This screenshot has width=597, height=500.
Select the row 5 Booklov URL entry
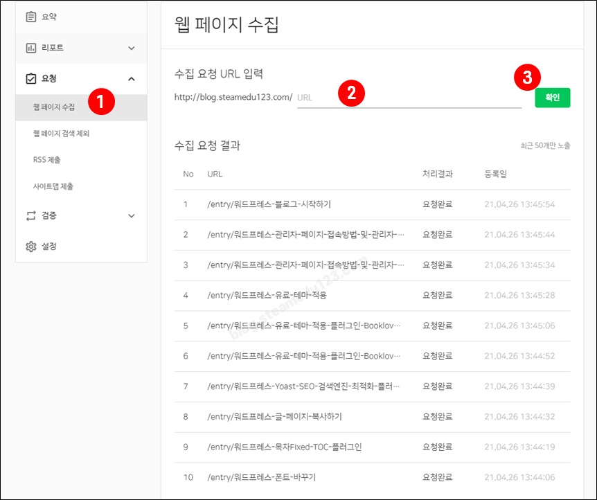(304, 325)
